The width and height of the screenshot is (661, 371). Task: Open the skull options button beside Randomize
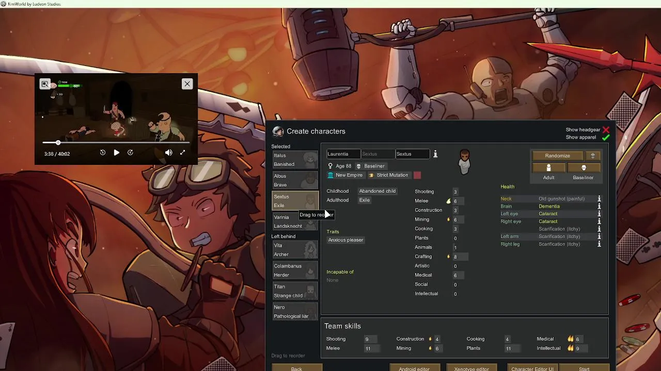593,156
